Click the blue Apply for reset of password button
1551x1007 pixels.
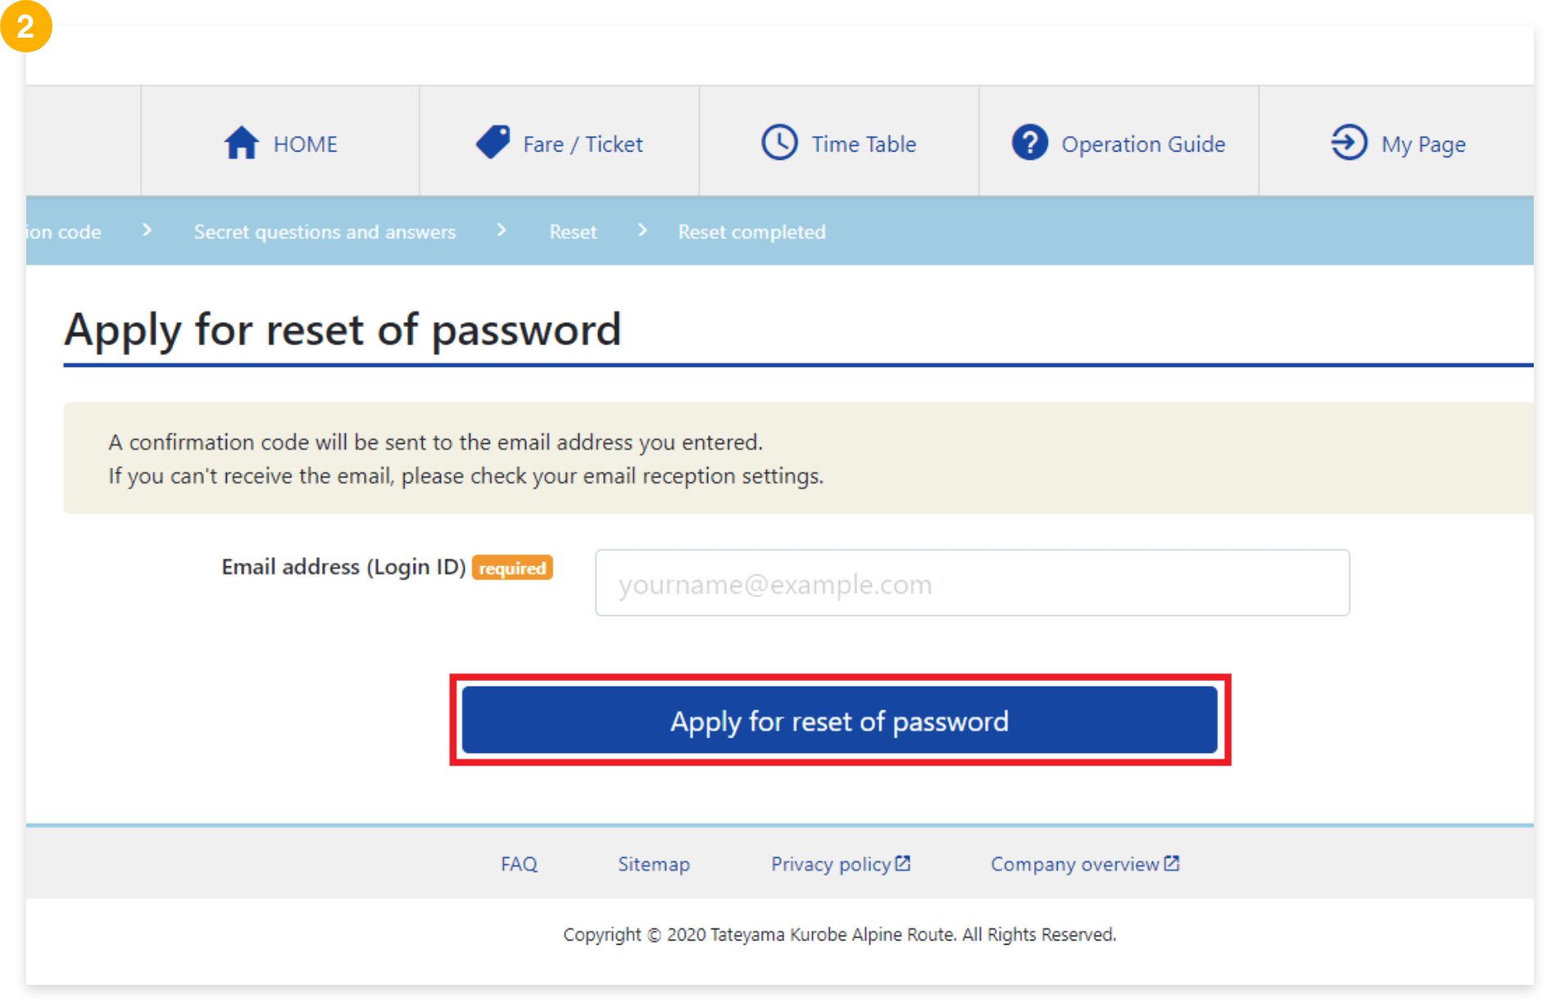point(840,720)
